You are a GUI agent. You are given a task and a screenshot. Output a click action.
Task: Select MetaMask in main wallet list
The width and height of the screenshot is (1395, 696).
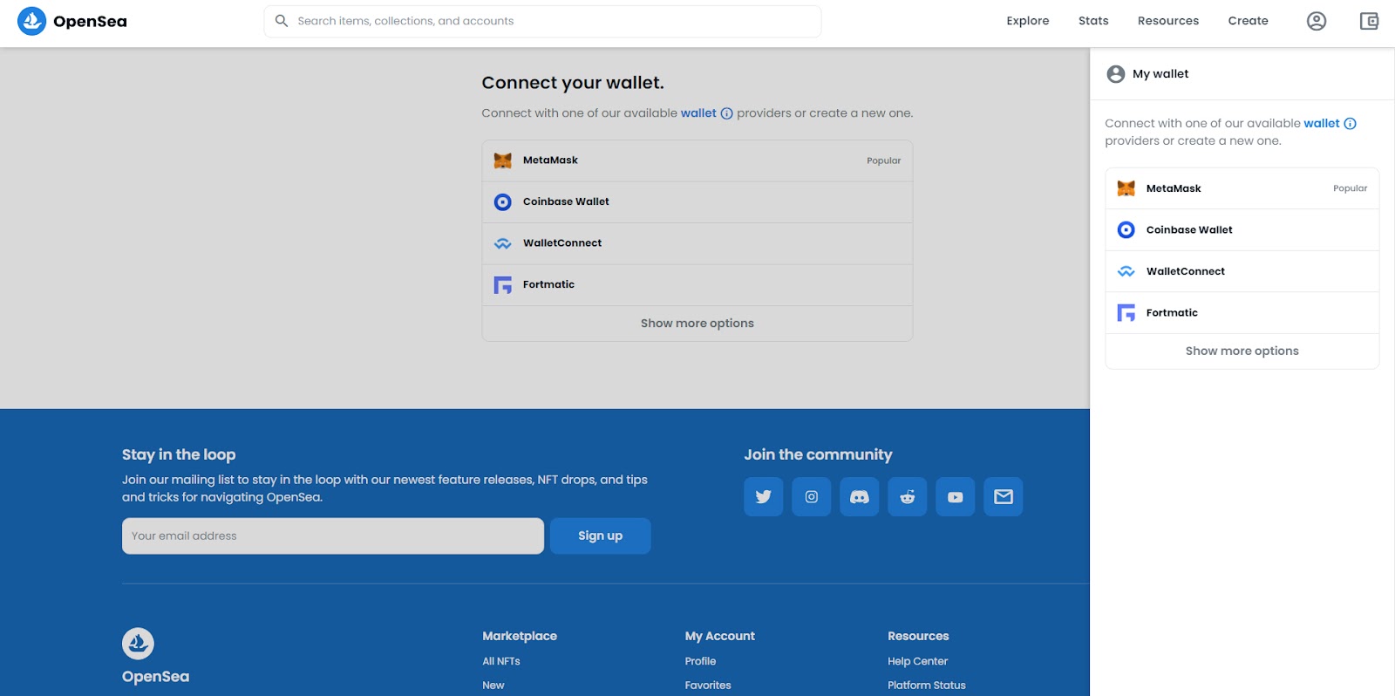pos(697,160)
